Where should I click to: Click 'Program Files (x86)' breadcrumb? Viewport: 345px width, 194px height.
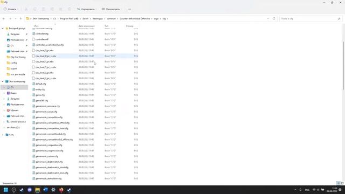click(x=69, y=19)
